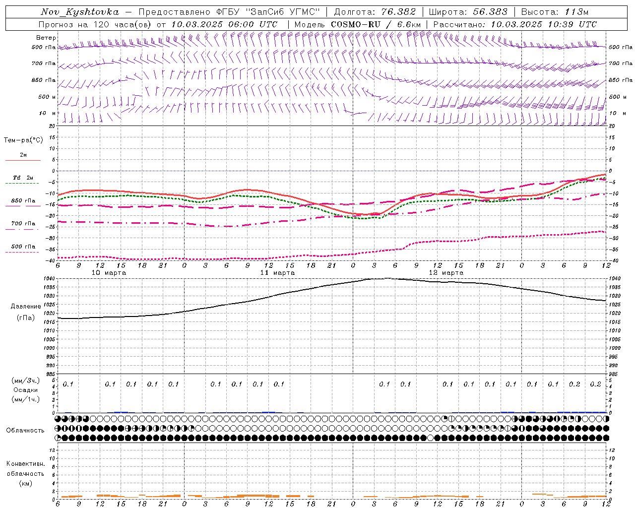Click the first 0.1 precipitation value
Screen dimensions: 635x508
68,384
